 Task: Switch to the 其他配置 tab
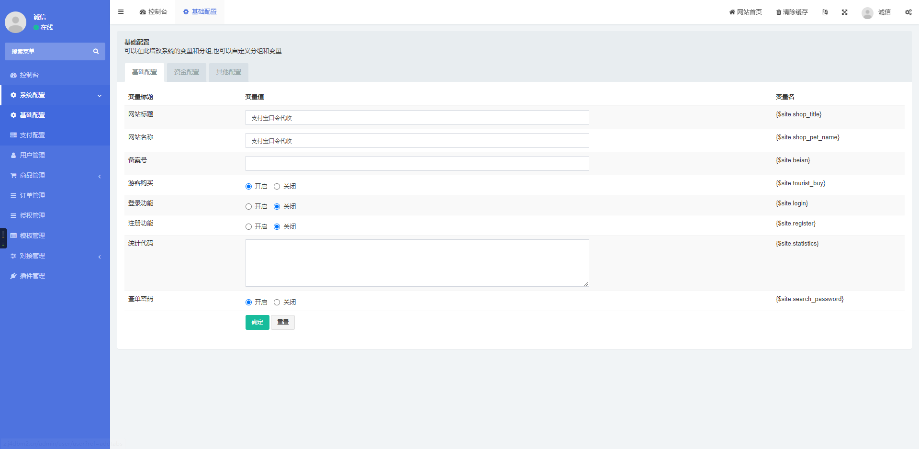click(228, 72)
